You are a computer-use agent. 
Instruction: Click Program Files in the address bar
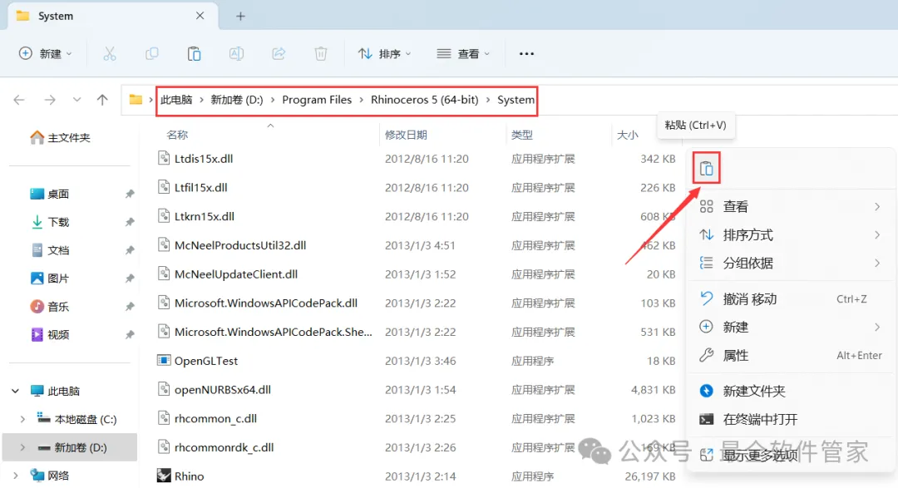pyautogui.click(x=317, y=100)
